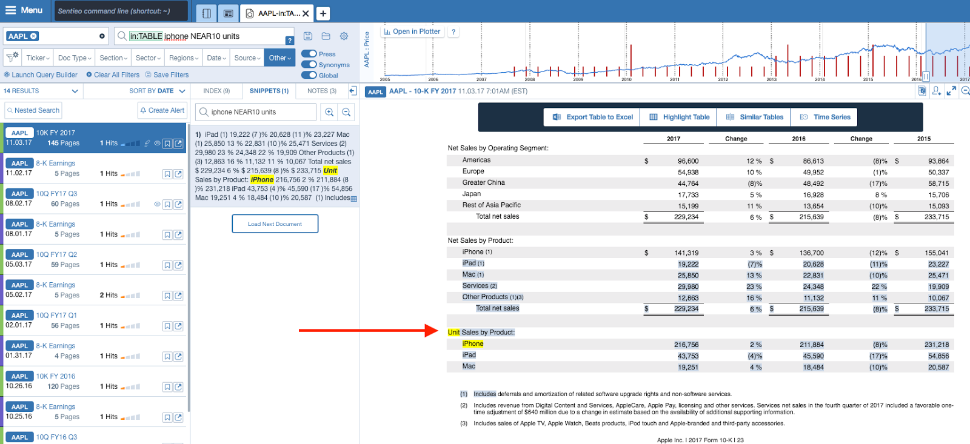Click Similar Tables button
This screenshot has width=970, height=444.
[x=754, y=117]
